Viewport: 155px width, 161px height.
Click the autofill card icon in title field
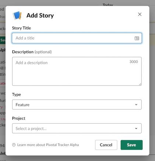pos(137,38)
